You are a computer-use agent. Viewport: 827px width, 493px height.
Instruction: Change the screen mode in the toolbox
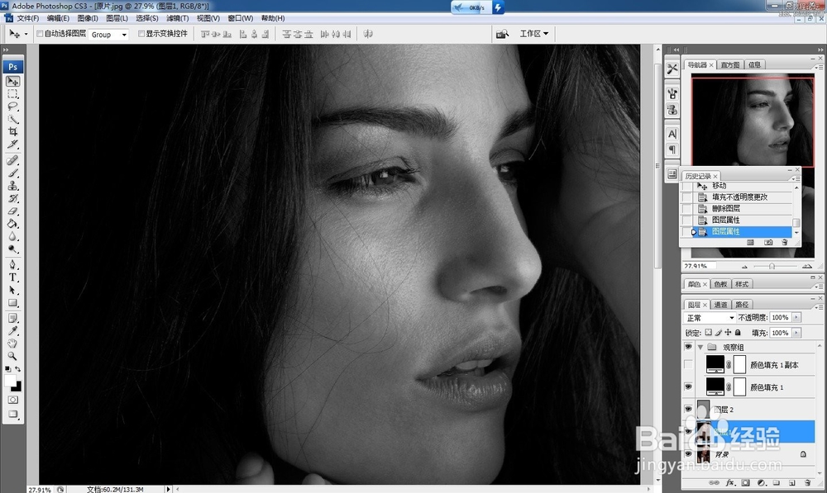tap(12, 414)
